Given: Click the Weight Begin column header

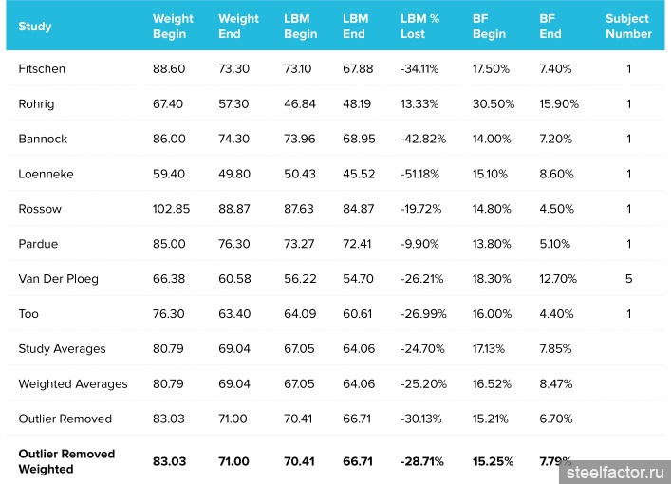Looking at the screenshot, I should [x=173, y=26].
